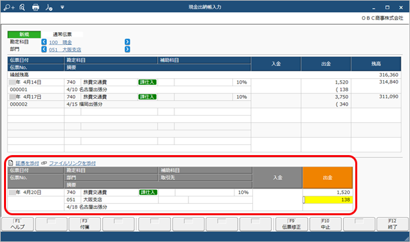Print with the printer icon in the title bar
This screenshot has width=410, height=242.
(x=35, y=7)
